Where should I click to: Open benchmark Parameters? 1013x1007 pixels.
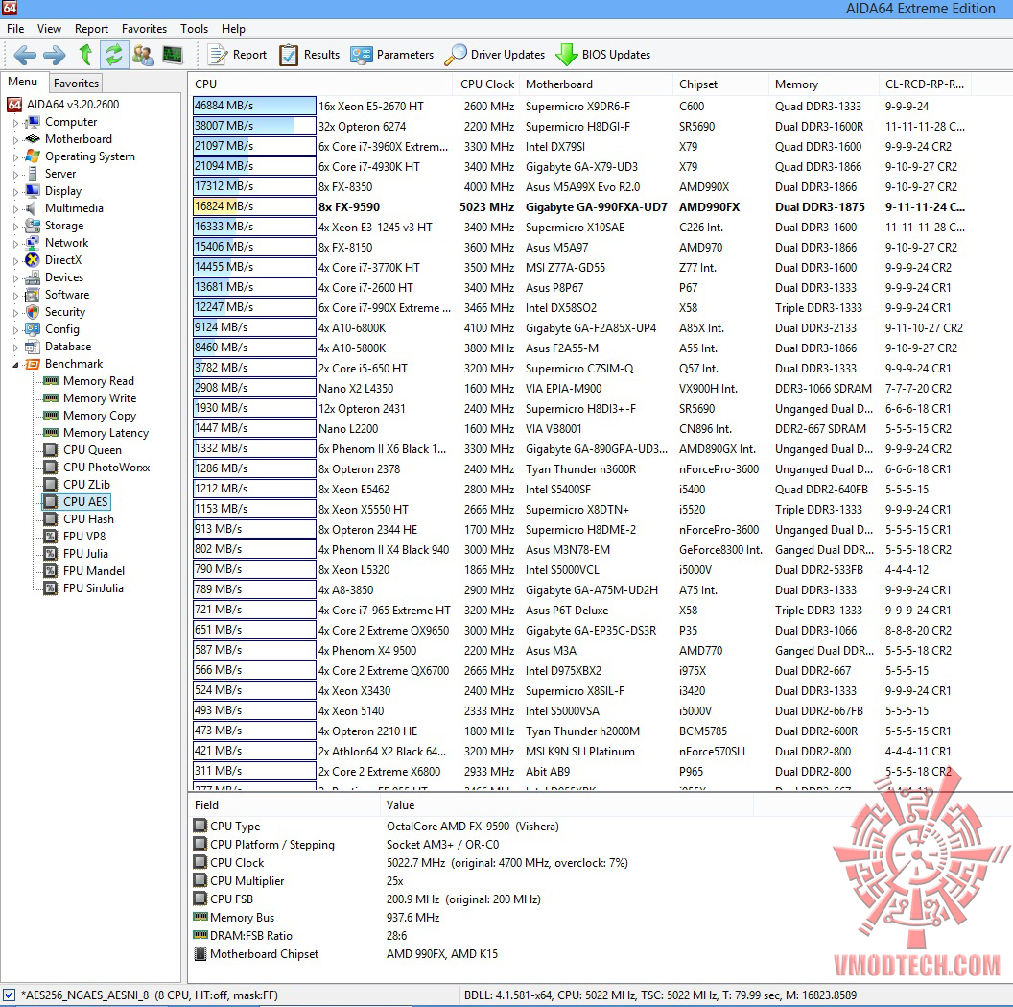click(392, 55)
